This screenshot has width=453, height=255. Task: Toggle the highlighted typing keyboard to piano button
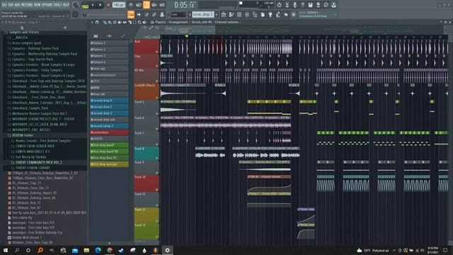coord(130,14)
